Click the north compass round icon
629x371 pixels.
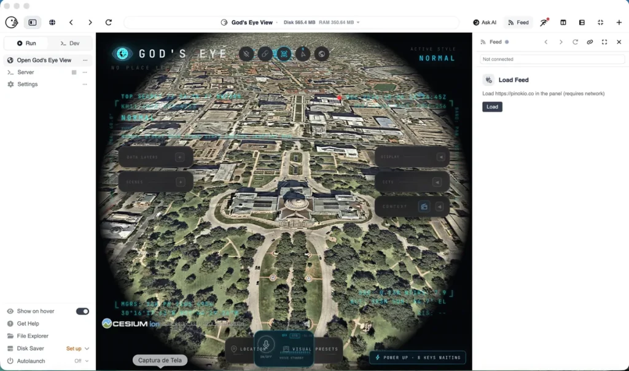tap(303, 53)
